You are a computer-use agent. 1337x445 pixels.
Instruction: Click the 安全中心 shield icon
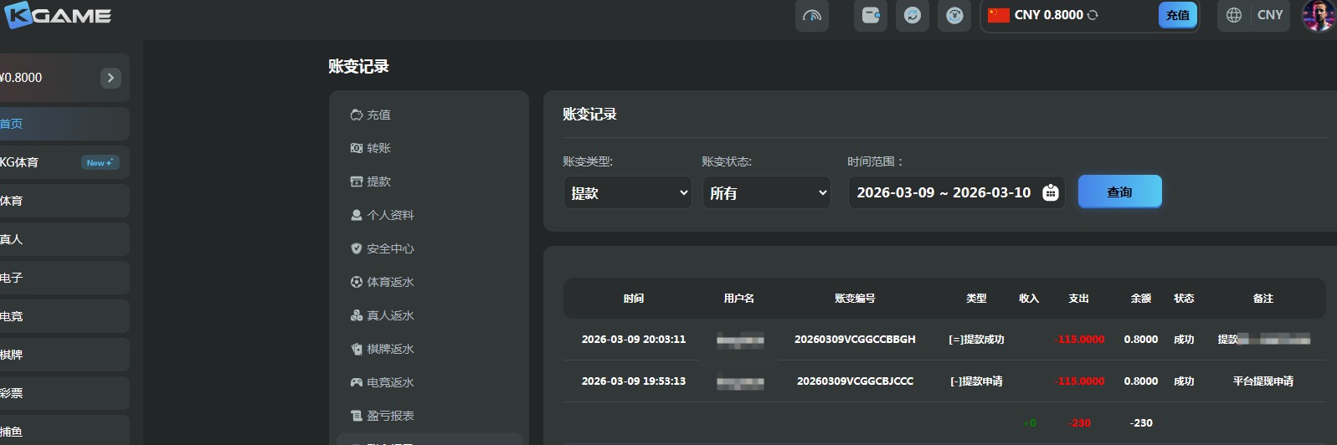(356, 248)
